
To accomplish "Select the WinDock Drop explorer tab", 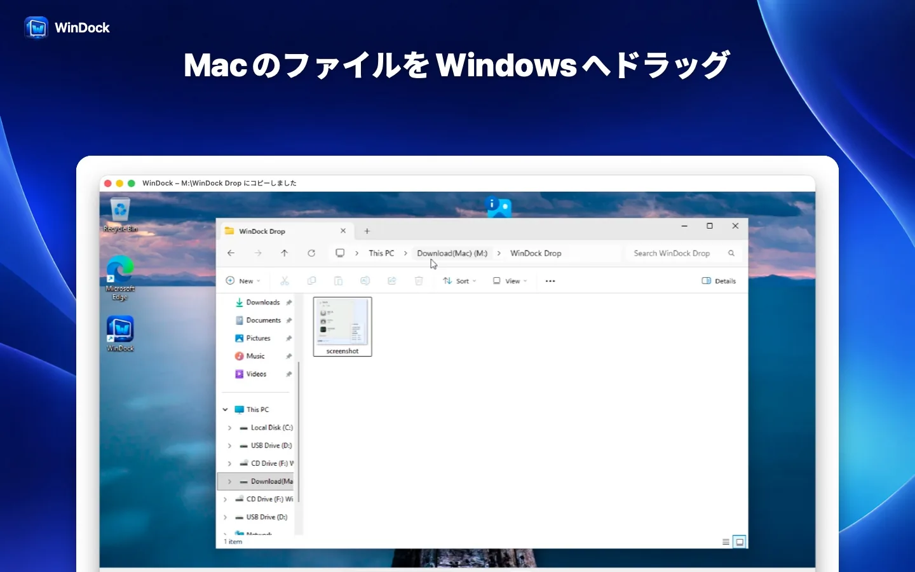I will [286, 231].
